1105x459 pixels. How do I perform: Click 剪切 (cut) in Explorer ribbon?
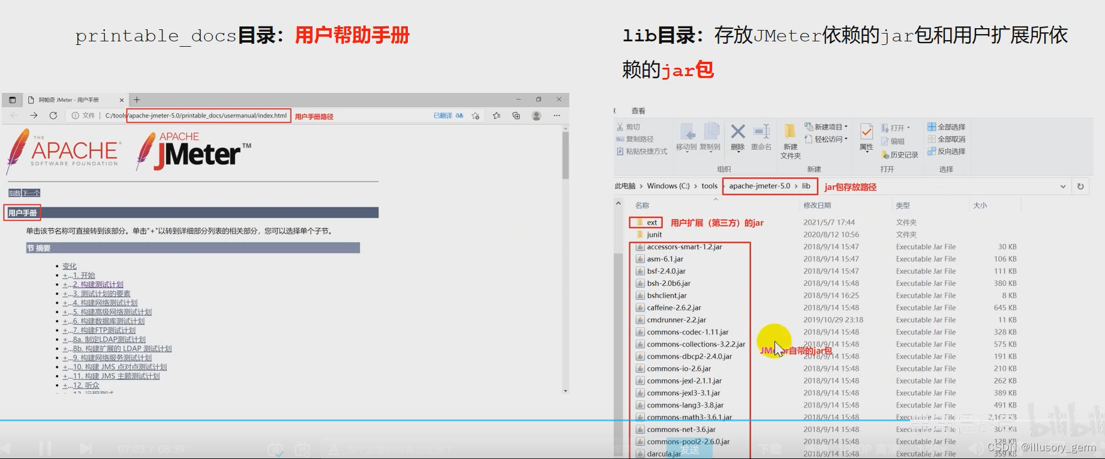click(628, 127)
